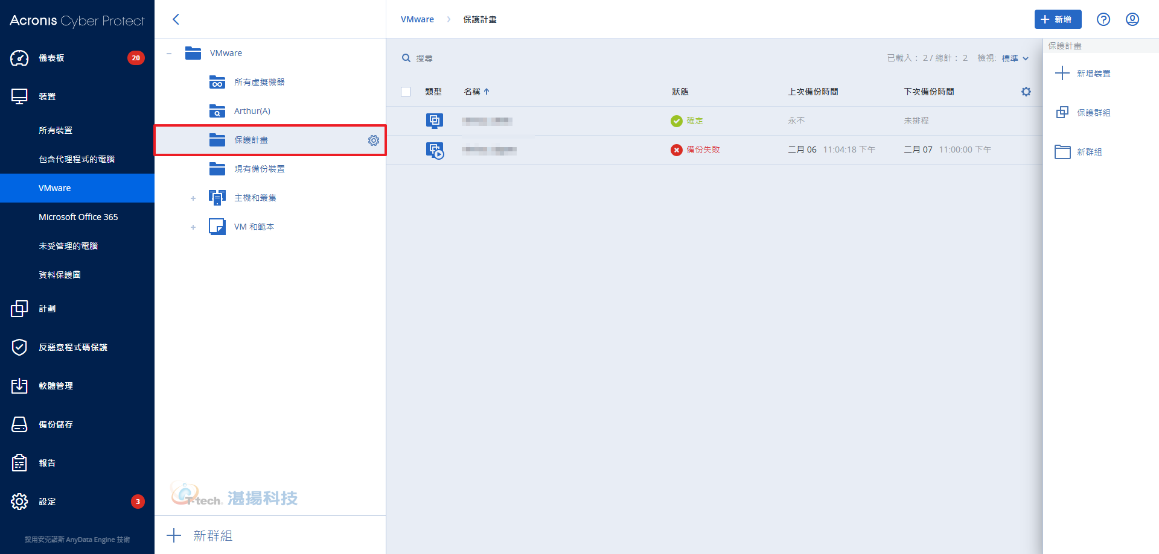The width and height of the screenshot is (1159, 554).
Task: Open the 儀表板 dashboard gauge icon
Action: click(19, 58)
